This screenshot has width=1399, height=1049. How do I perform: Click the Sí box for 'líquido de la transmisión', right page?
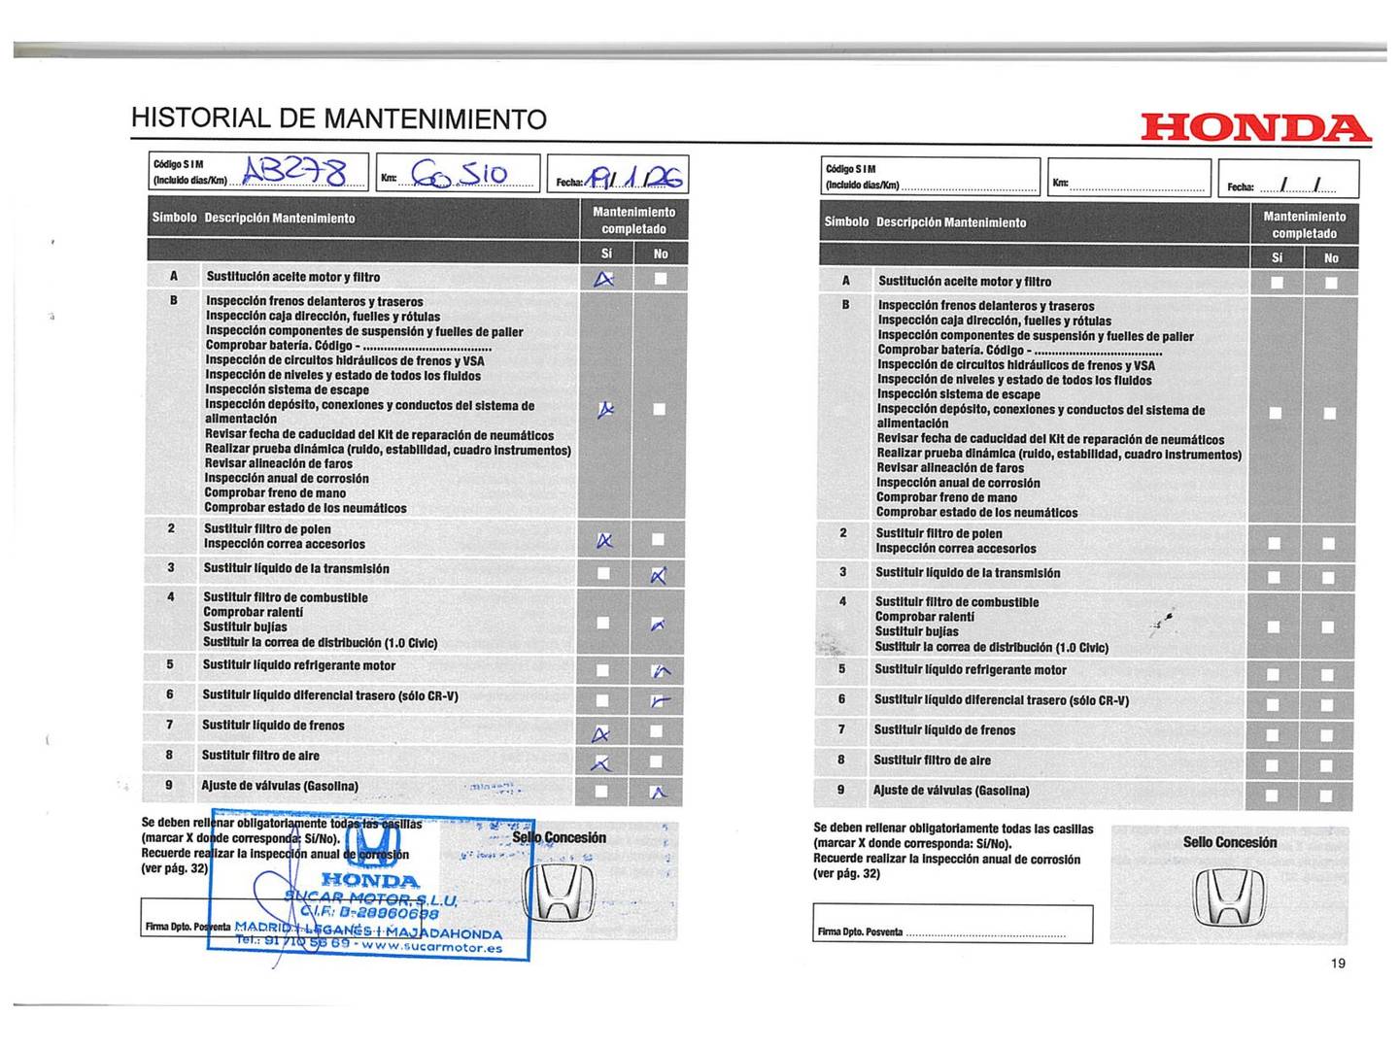coord(1275,578)
